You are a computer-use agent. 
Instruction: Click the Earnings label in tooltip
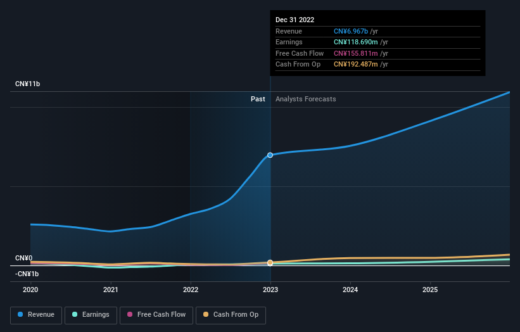(x=289, y=42)
